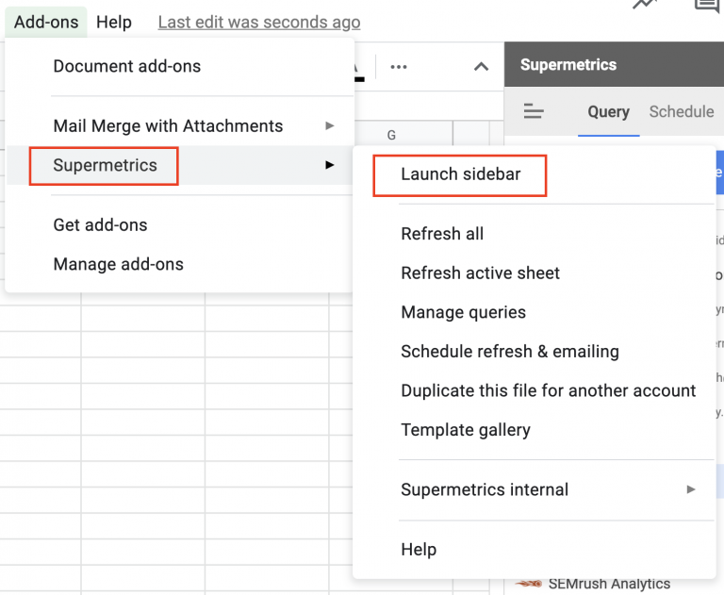Screen dimensions: 724x595
Task: Choose Schedule refresh & emailing
Action: (509, 352)
